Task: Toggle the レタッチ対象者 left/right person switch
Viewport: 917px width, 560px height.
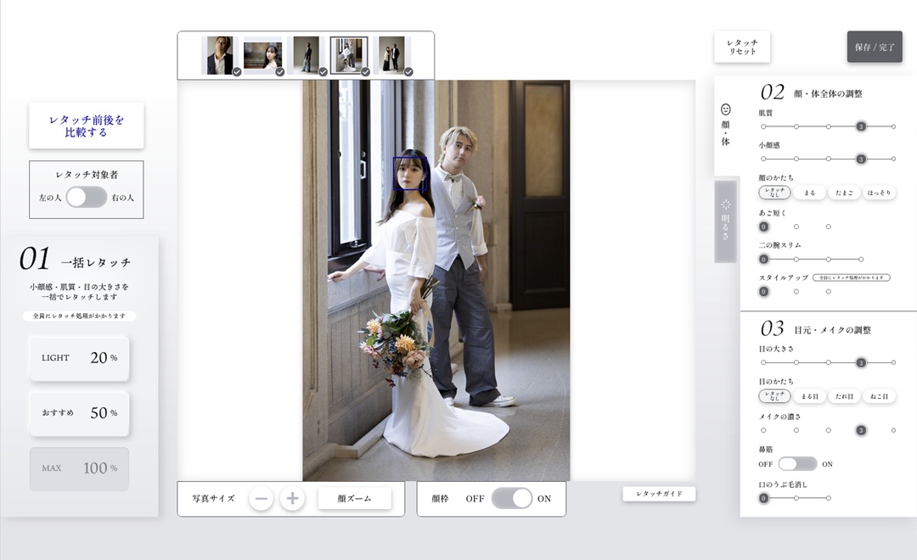Action: pyautogui.click(x=86, y=197)
